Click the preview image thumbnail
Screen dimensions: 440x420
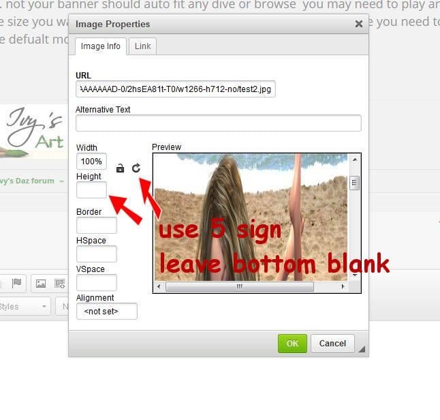[251, 217]
